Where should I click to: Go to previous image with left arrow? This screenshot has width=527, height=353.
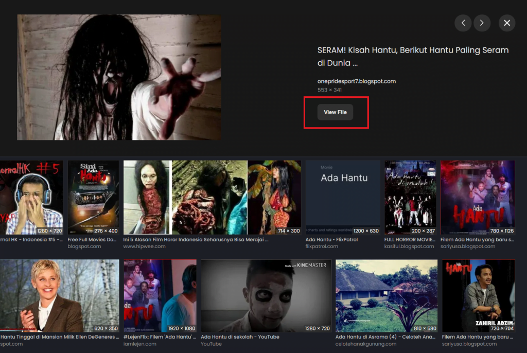(x=463, y=23)
